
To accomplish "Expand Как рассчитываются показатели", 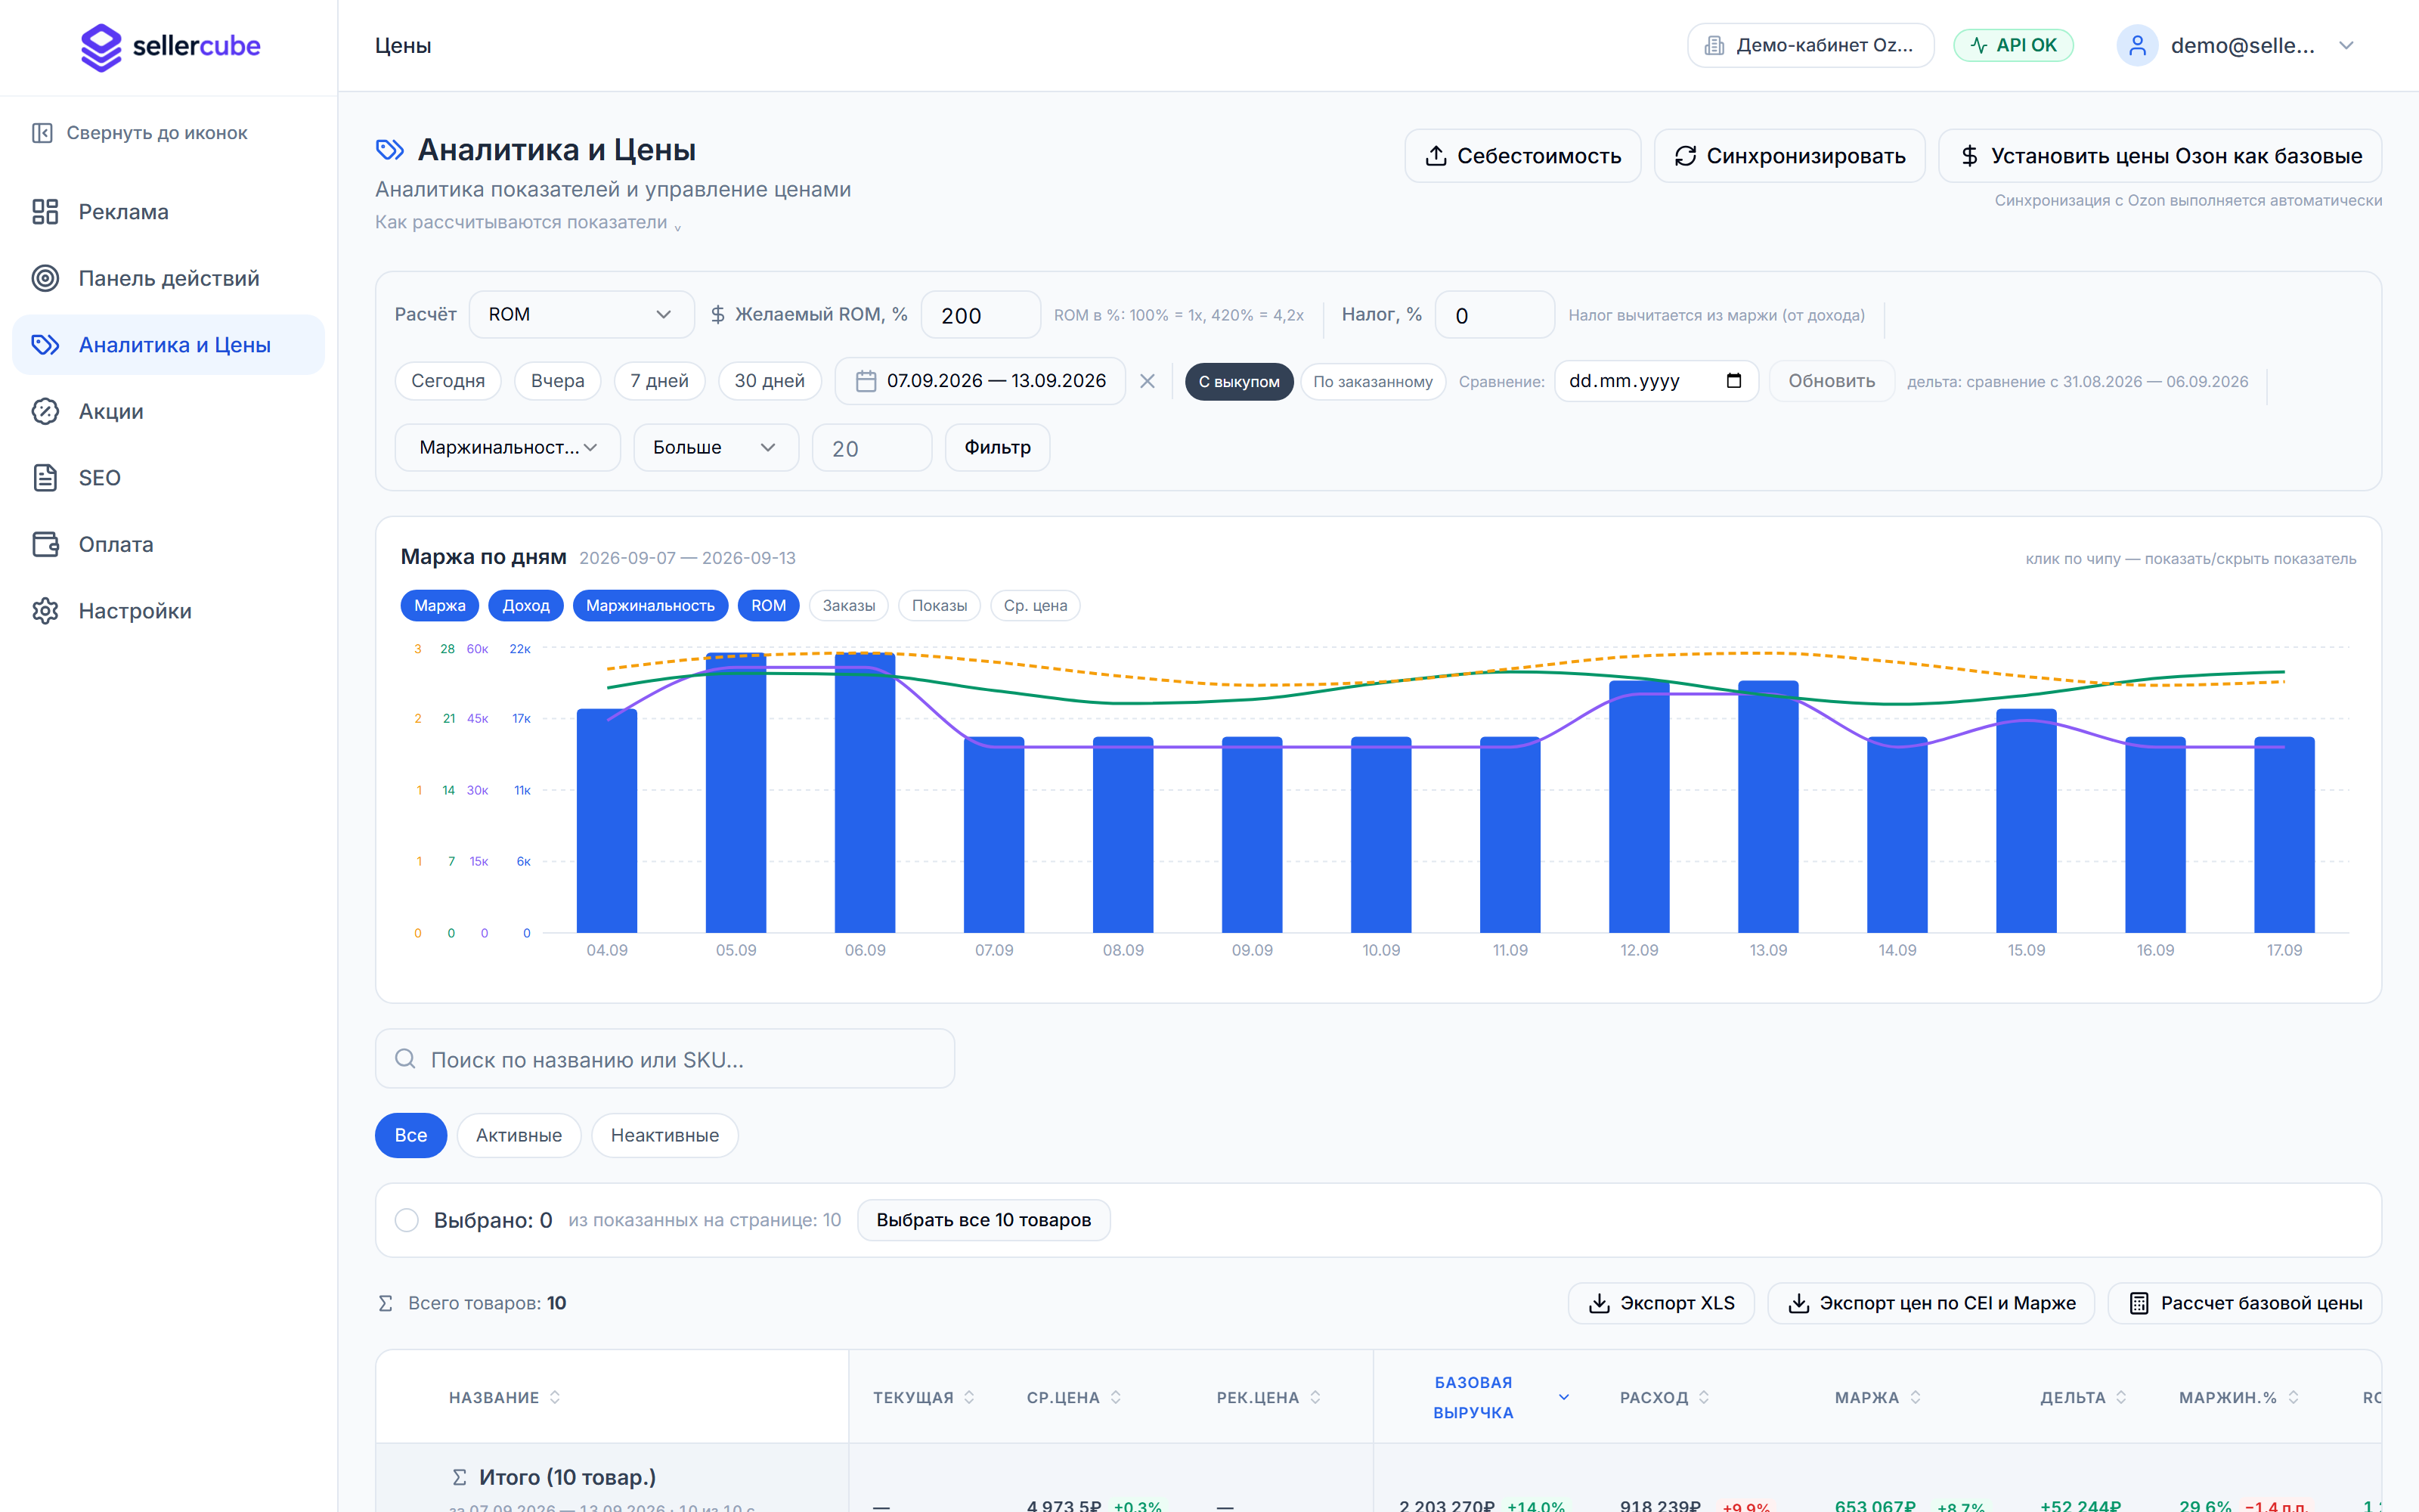I will (528, 222).
